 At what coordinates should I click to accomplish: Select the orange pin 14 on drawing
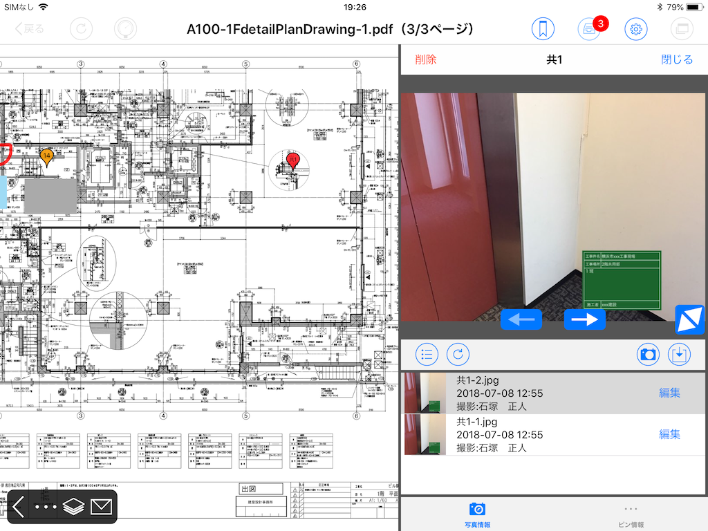46,156
